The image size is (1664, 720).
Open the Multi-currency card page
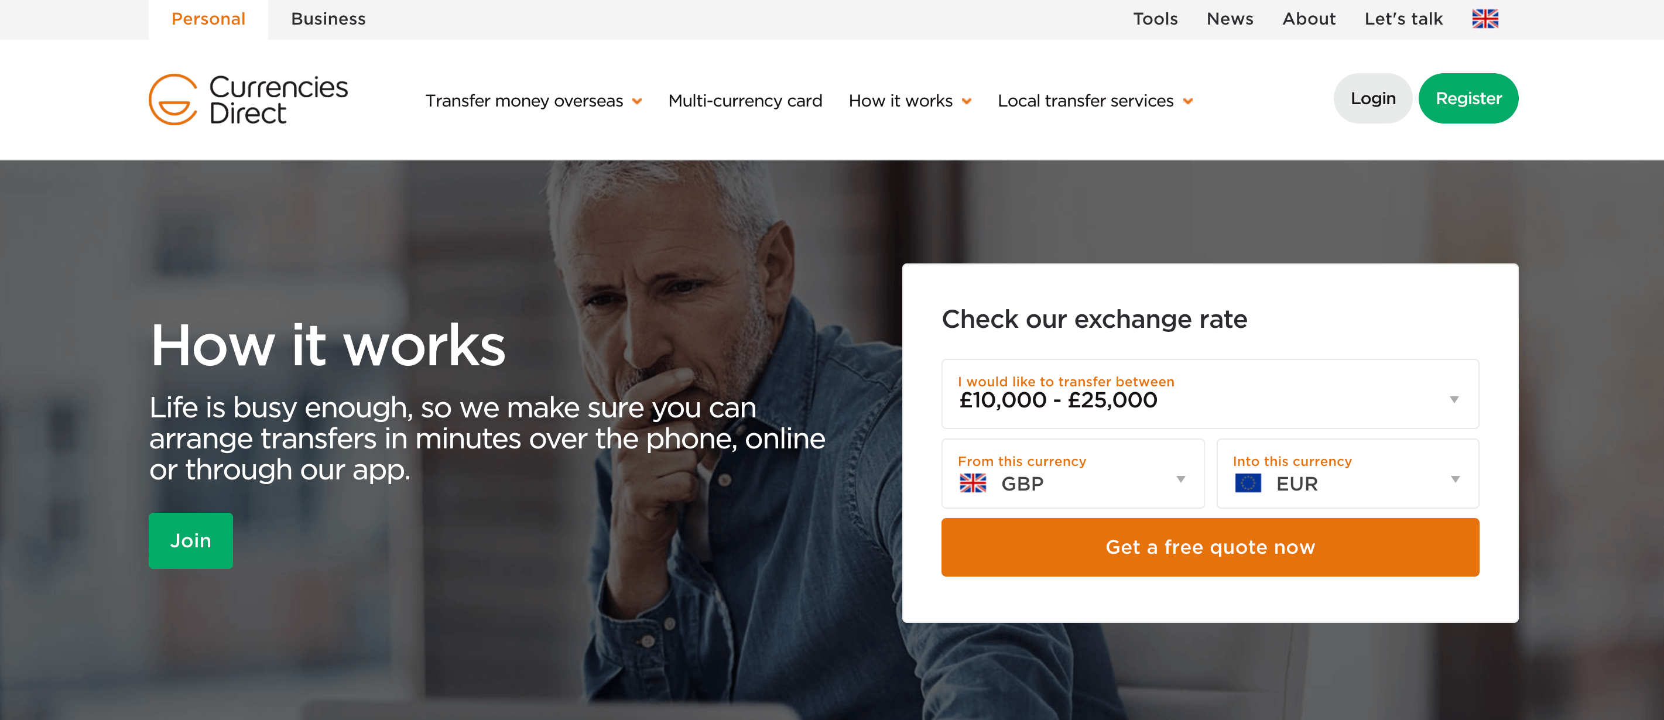(x=745, y=101)
